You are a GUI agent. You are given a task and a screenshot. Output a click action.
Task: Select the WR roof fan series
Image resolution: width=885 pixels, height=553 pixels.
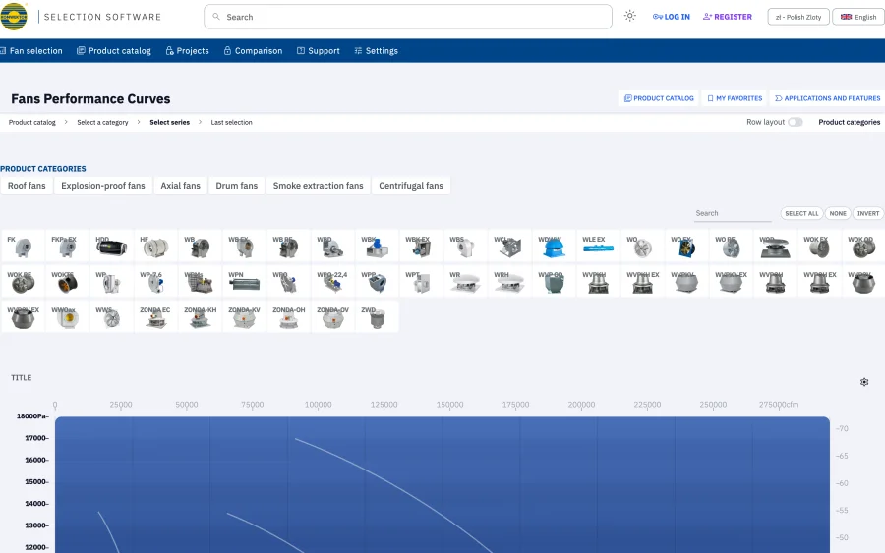(x=466, y=281)
